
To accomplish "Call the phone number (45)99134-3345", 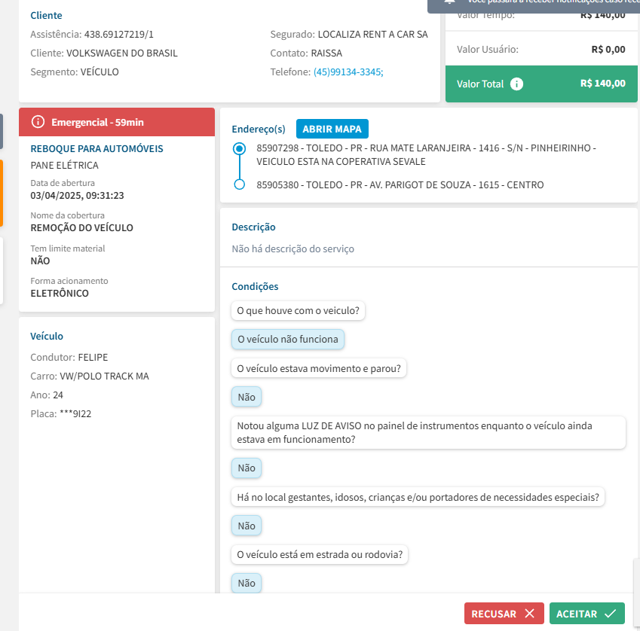I will pyautogui.click(x=348, y=72).
